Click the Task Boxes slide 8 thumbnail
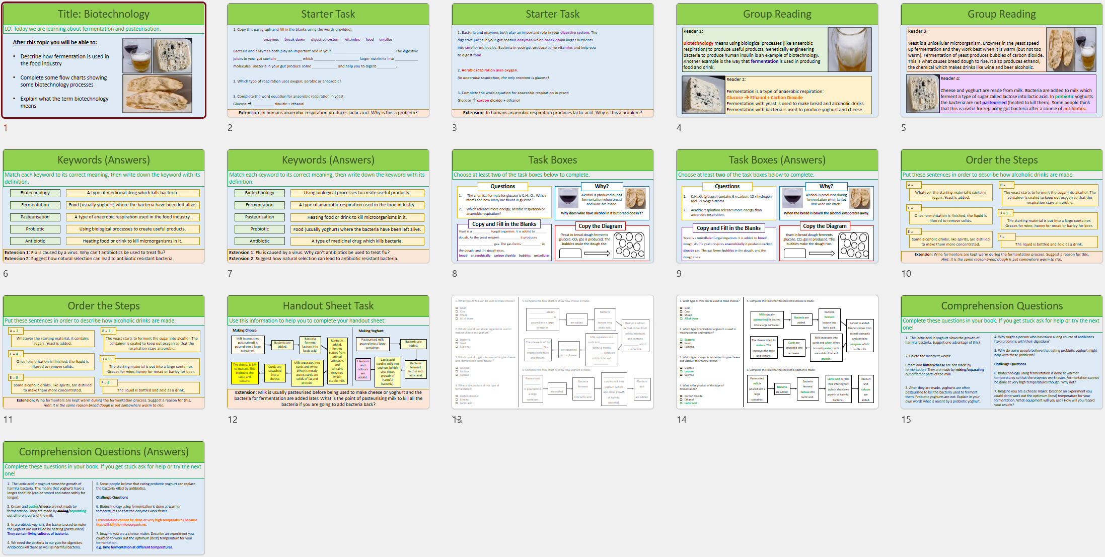The width and height of the screenshot is (1105, 557). [553, 206]
